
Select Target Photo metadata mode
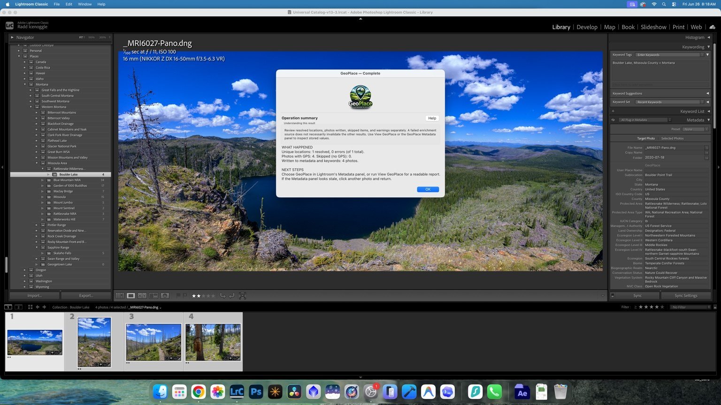645,138
